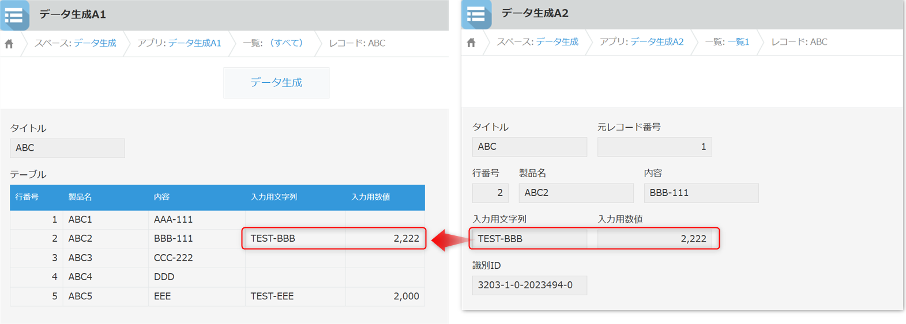Open the データ生成 space link in the A1 breadcrumb
Screen dimensions: 906x324
(95, 43)
